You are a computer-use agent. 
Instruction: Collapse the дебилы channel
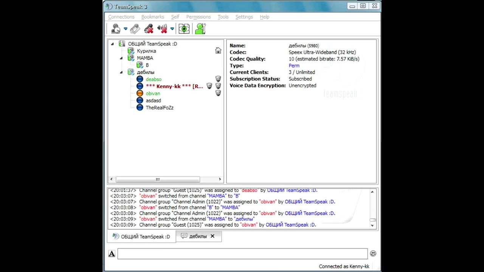click(121, 72)
